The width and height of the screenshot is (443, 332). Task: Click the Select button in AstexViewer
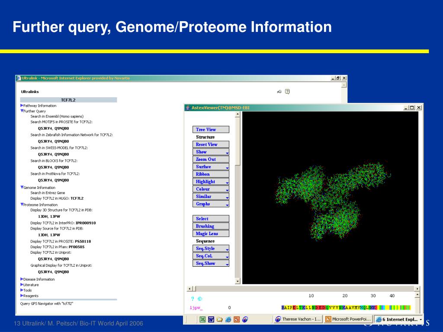(211, 219)
